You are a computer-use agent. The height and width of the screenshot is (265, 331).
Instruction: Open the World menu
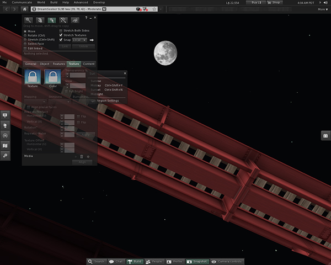[x=41, y=3]
